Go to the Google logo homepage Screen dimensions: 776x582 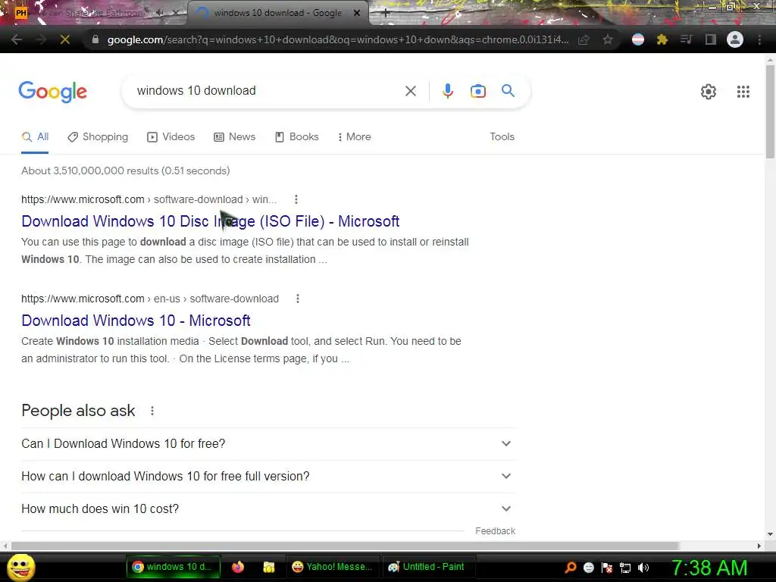point(52,92)
